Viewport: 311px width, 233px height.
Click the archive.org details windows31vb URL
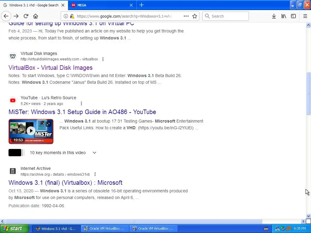click(x=55, y=174)
